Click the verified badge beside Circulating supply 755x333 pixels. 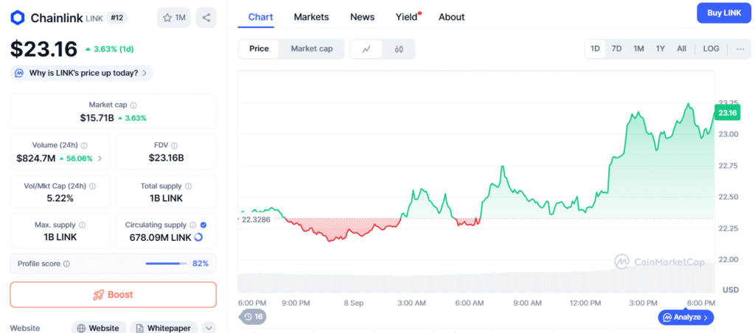click(203, 225)
